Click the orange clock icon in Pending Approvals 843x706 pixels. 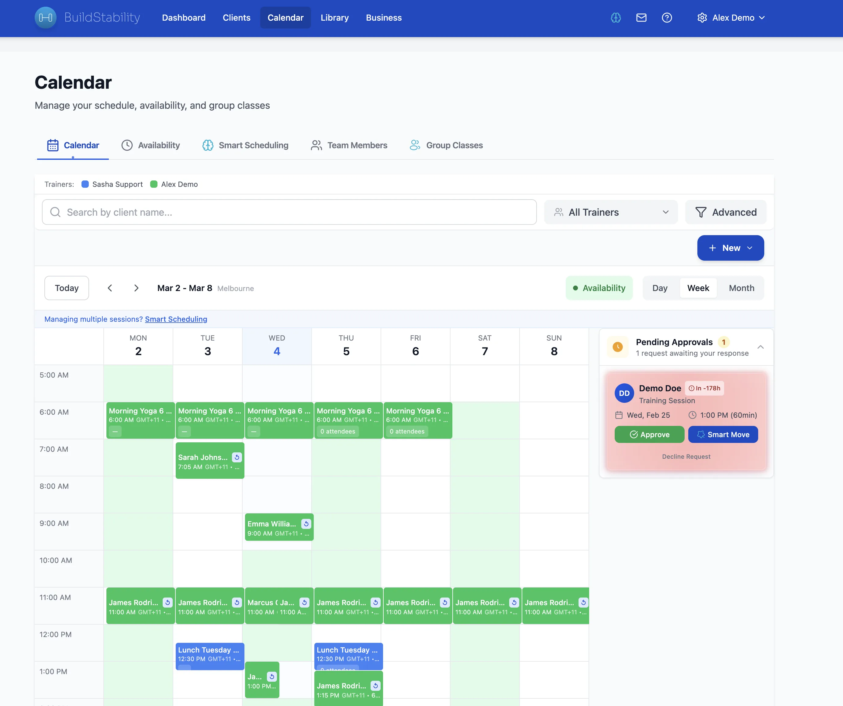pyautogui.click(x=618, y=347)
